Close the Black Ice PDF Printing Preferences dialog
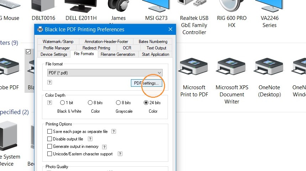This screenshot has width=306, height=171. pyautogui.click(x=170, y=29)
